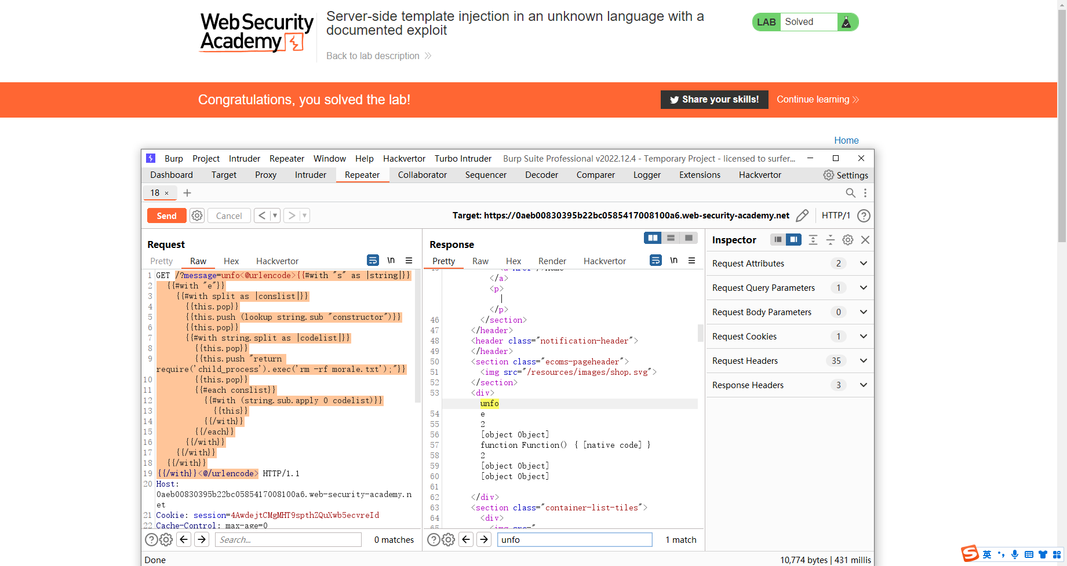The height and width of the screenshot is (566, 1067).
Task: Select the response Raw tab
Action: (x=480, y=261)
